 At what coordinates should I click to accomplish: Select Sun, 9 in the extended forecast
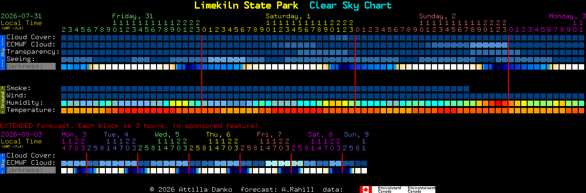click(x=356, y=134)
